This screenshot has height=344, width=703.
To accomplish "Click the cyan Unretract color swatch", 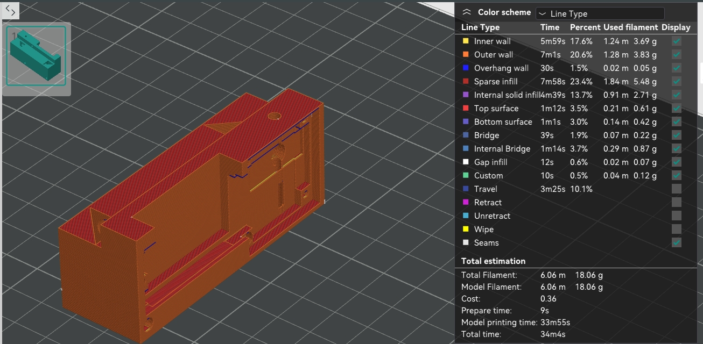I will click(466, 216).
